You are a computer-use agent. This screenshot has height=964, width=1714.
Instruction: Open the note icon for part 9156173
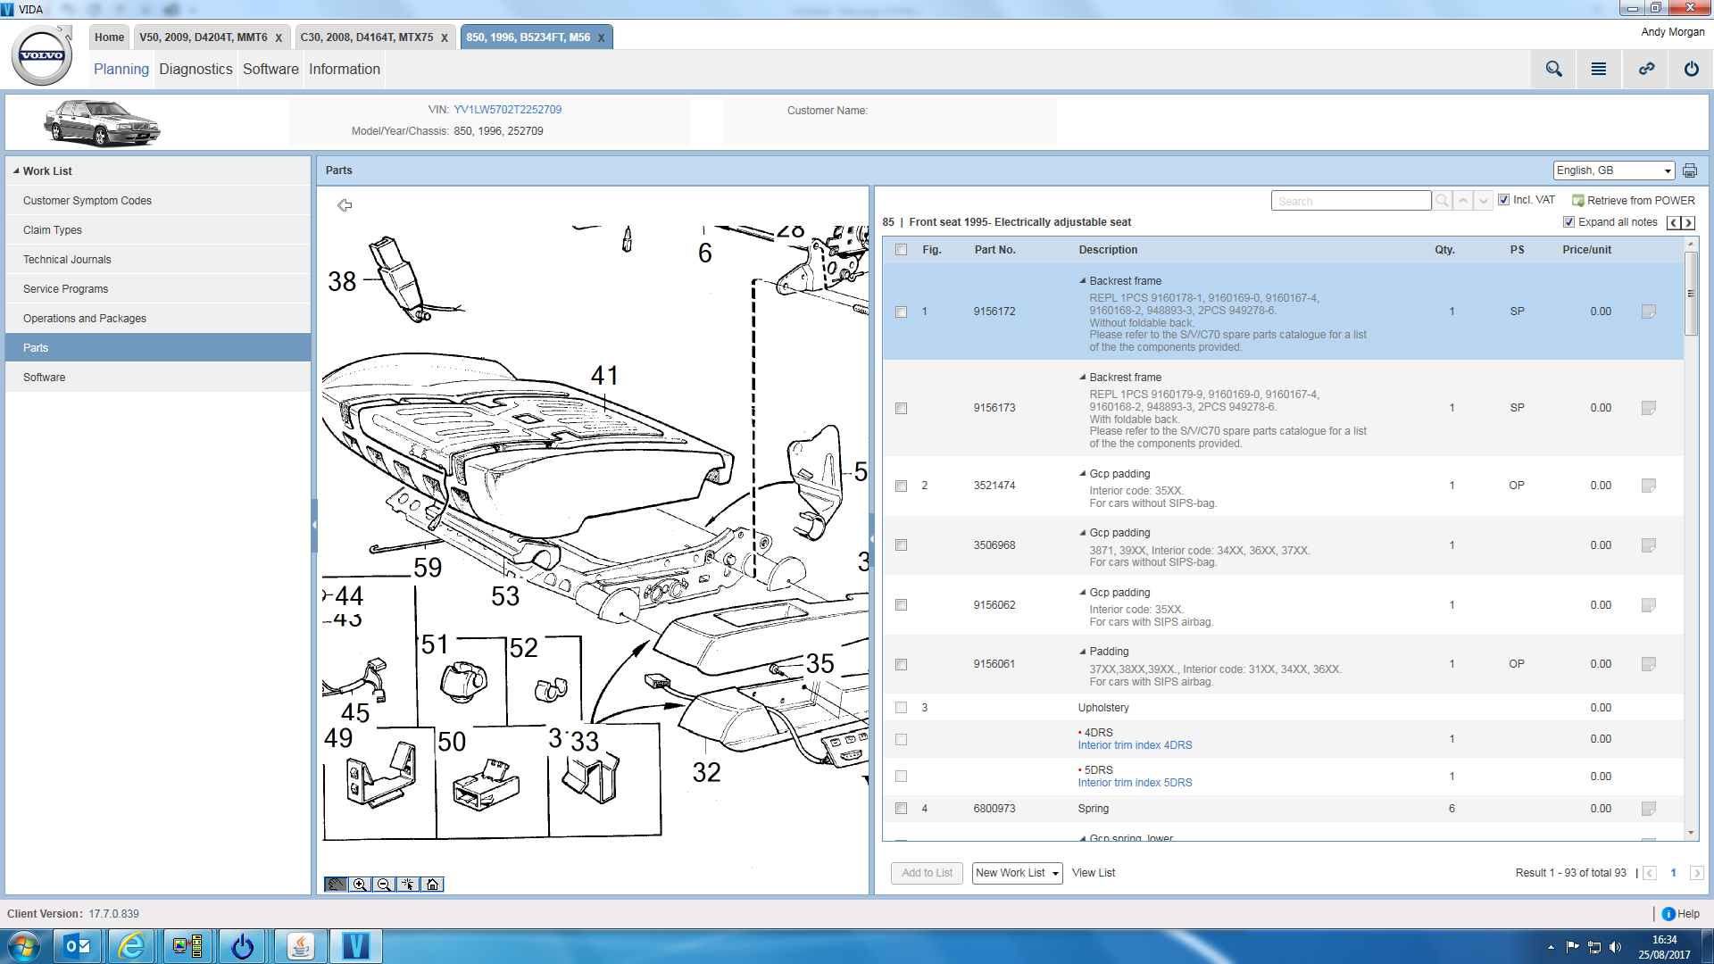pos(1649,408)
